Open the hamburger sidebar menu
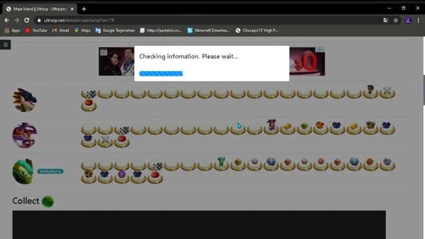The image size is (425, 239). coord(5,44)
